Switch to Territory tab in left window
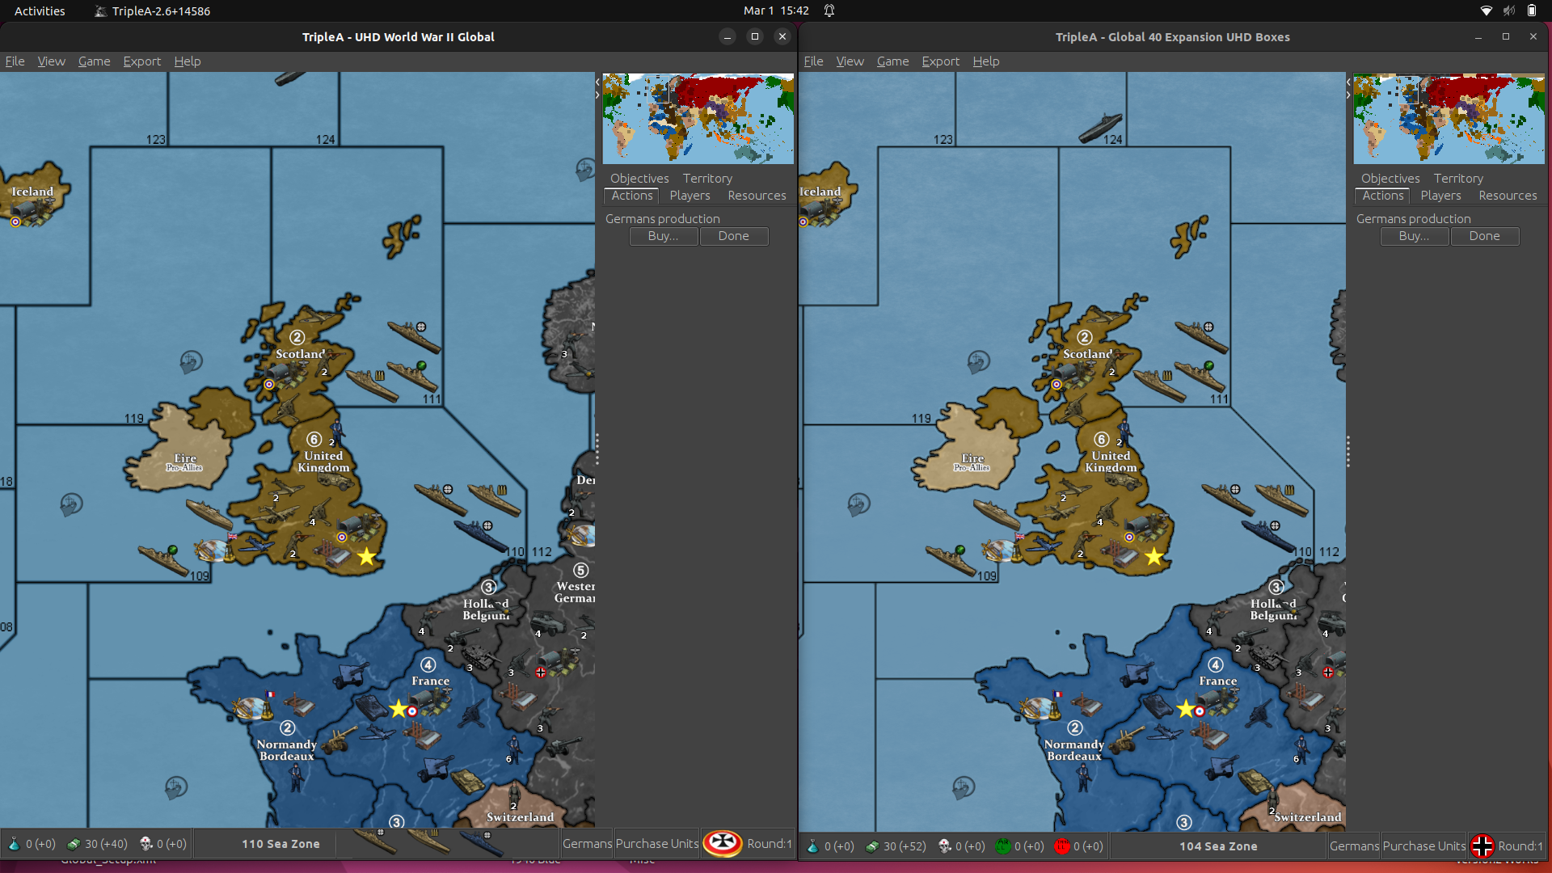The image size is (1552, 873). 707,178
